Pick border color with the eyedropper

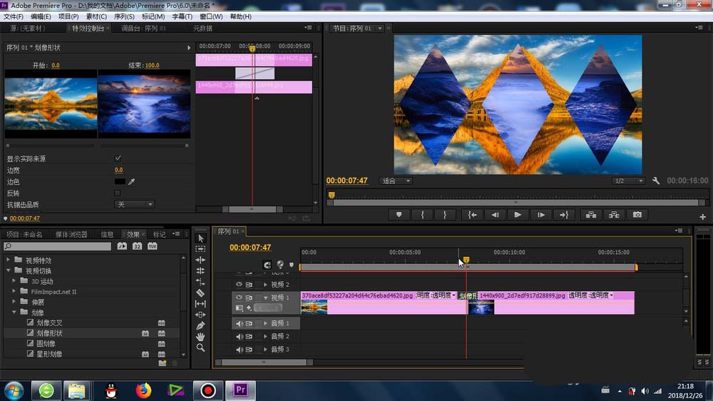point(131,182)
